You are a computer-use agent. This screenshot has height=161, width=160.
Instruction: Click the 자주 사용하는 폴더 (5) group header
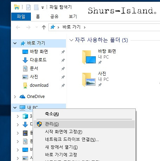(x=101, y=40)
